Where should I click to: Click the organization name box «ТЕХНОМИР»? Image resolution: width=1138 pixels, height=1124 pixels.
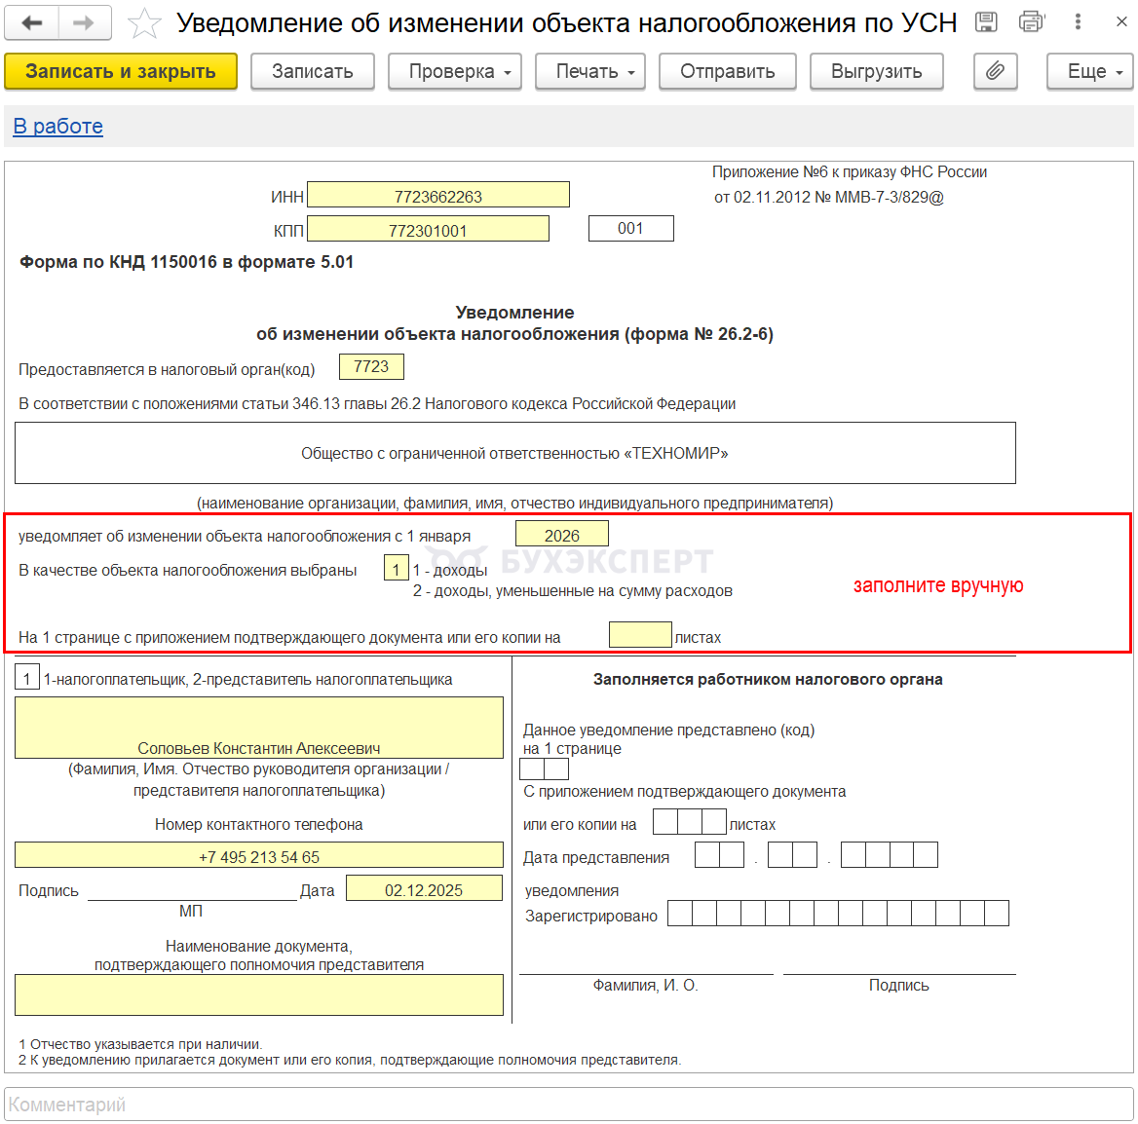(x=515, y=453)
